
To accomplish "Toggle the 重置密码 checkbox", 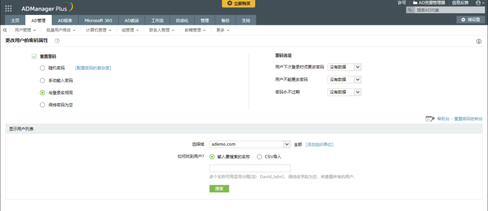I will pos(34,57).
